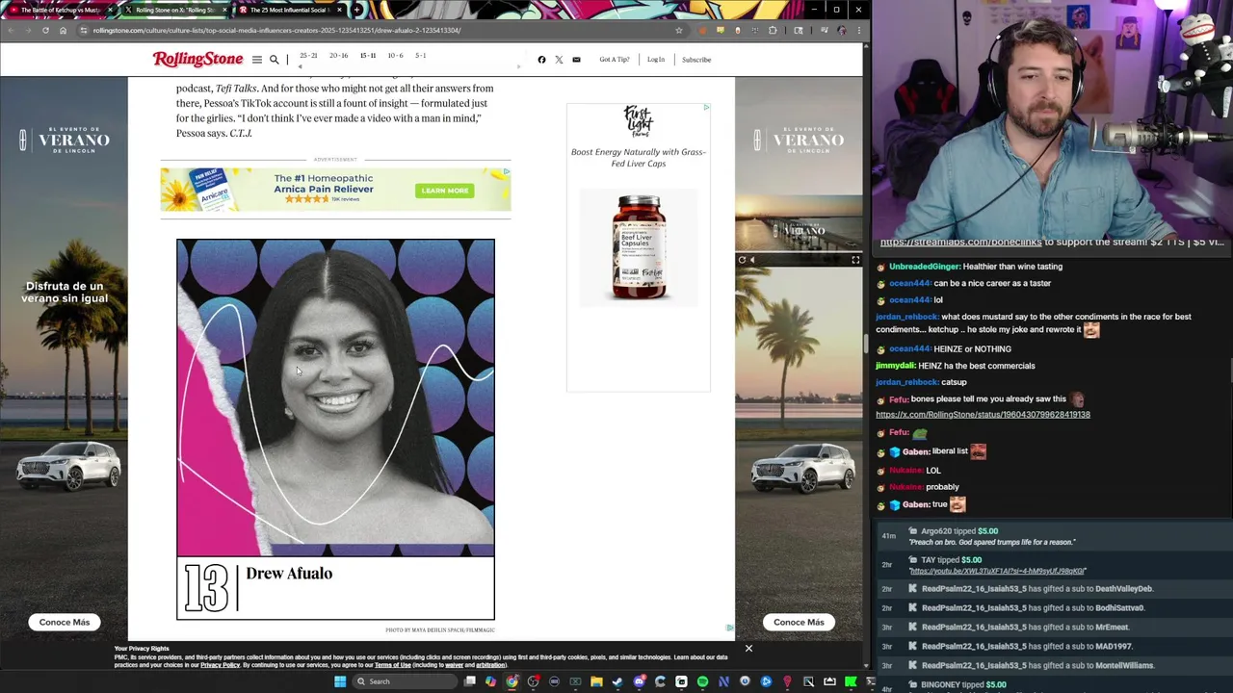Open TAY's youtu.be tip link
1233x693 pixels.
click(998, 571)
